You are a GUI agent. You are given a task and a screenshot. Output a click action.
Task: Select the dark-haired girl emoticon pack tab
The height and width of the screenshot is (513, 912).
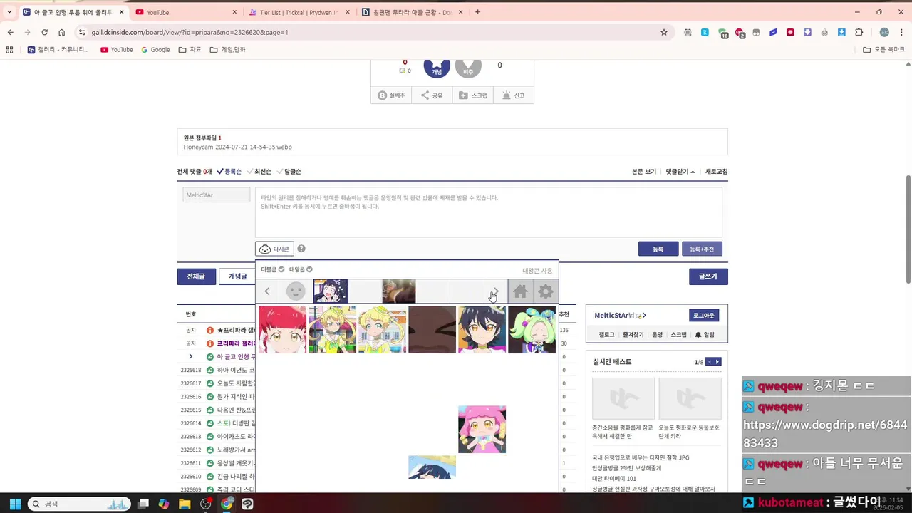tap(331, 291)
